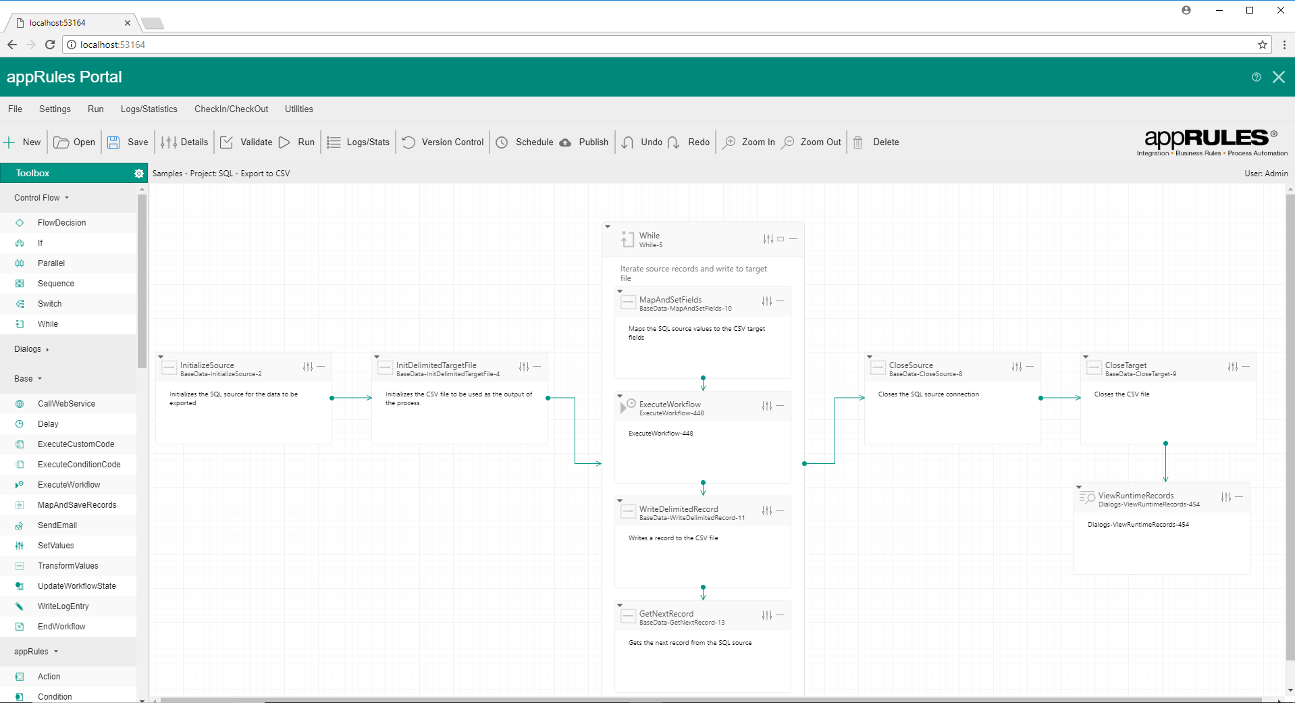Click Schedule in the toolbar
This screenshot has width=1295, height=703.
525,142
